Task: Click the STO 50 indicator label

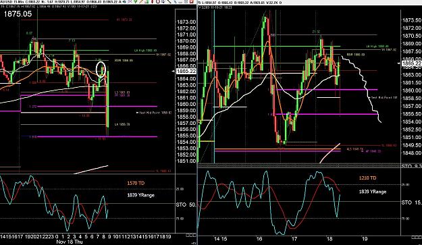Action: 186,205
